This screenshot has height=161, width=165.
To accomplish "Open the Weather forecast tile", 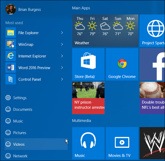I will click(x=105, y=31).
